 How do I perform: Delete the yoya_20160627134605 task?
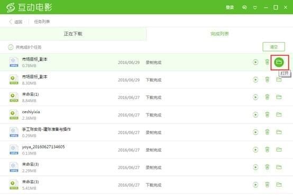pyautogui.click(x=267, y=150)
